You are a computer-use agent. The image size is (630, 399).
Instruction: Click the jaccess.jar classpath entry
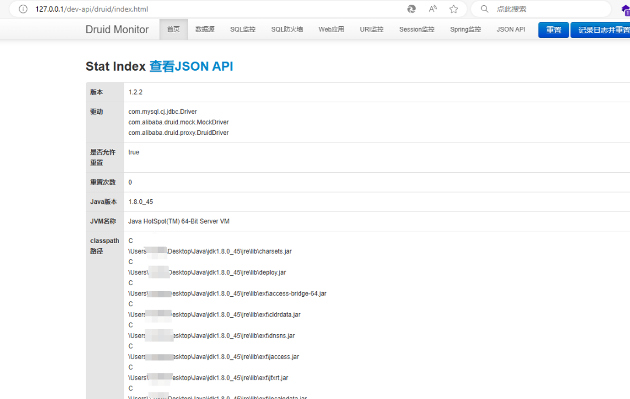[213, 357]
